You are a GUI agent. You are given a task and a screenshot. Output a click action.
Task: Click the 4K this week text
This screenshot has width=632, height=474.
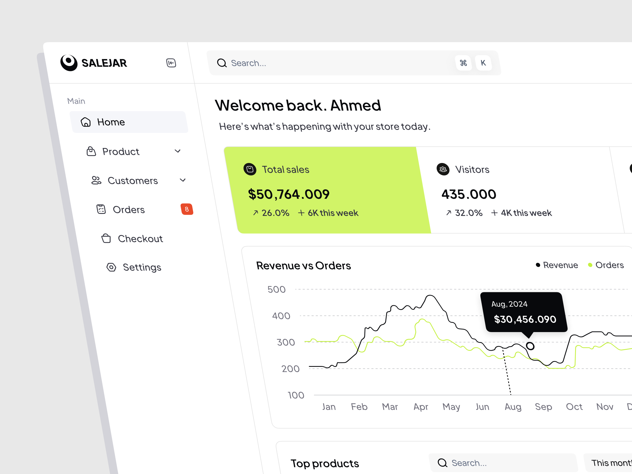[x=526, y=213]
